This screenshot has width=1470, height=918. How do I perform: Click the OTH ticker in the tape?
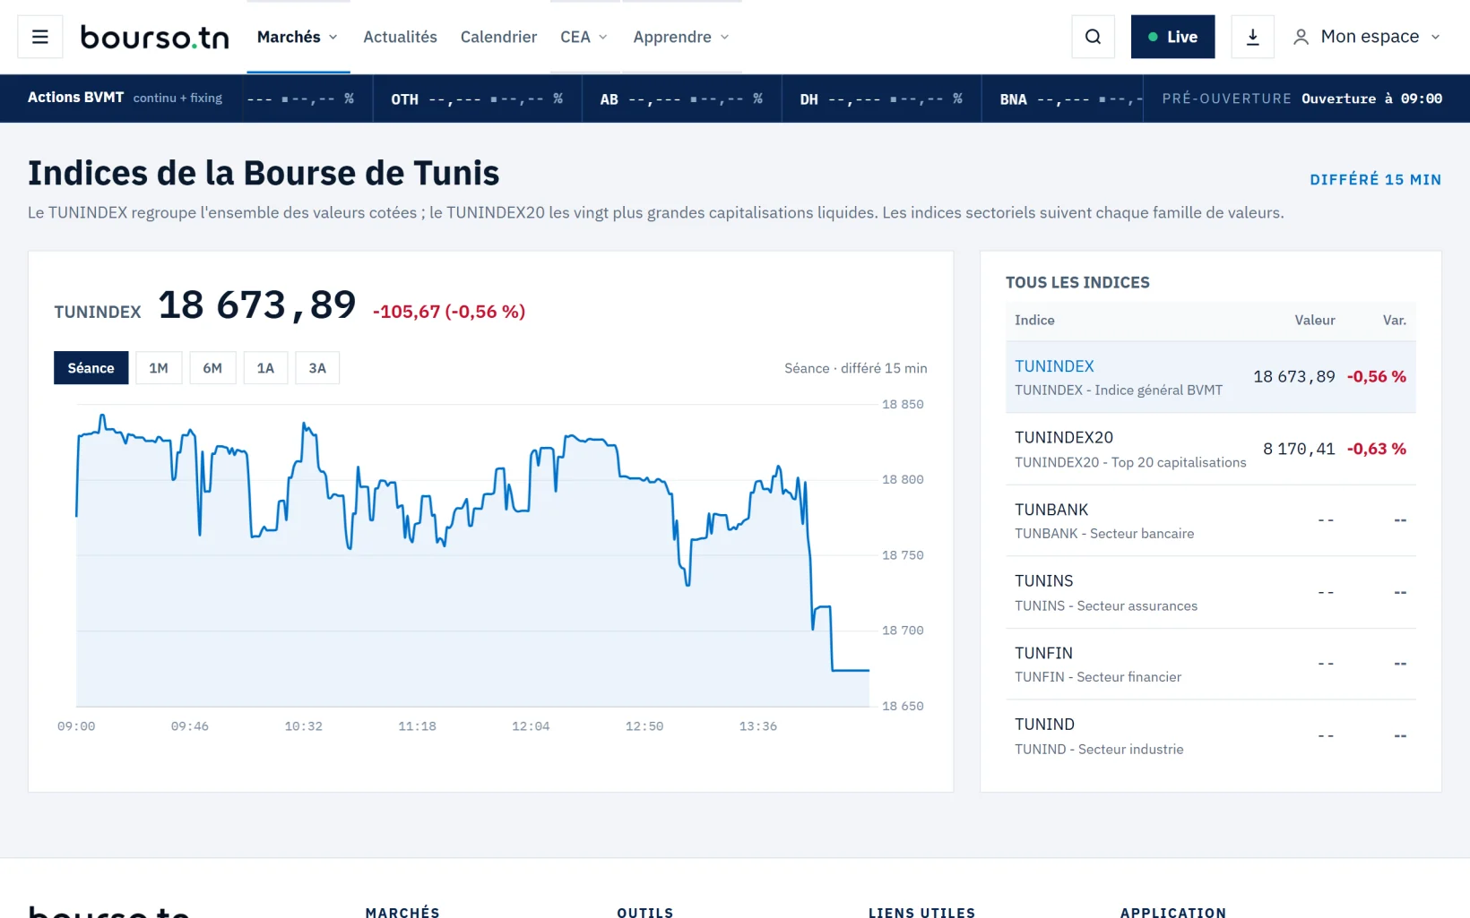click(x=477, y=99)
